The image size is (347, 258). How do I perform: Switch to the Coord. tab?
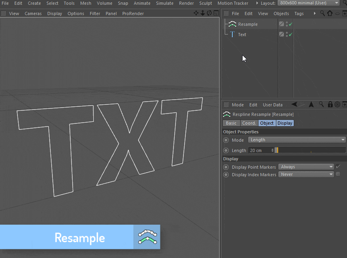249,123
